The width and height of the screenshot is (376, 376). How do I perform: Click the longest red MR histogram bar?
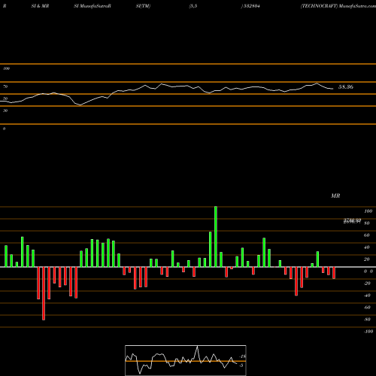tap(44, 293)
